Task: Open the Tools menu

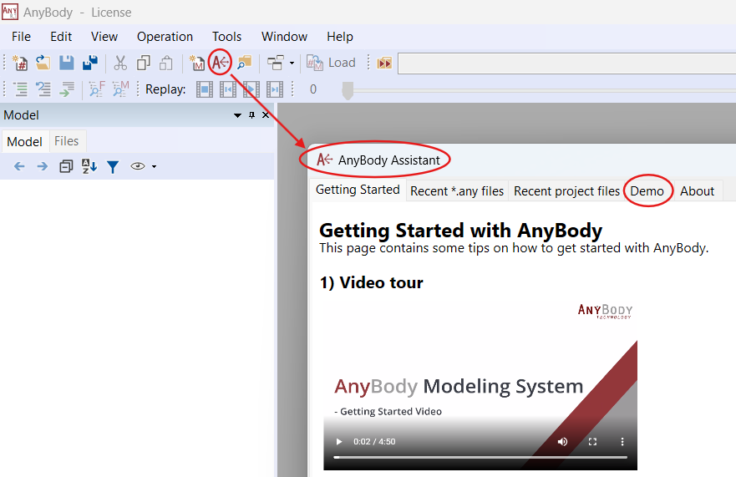Action: tap(226, 37)
